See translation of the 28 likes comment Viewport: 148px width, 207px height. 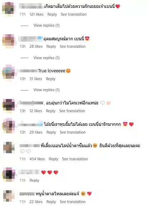point(73,46)
